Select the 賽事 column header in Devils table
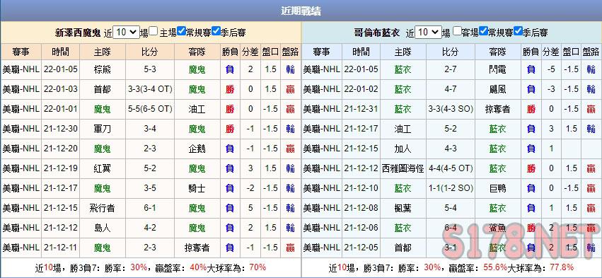The width and height of the screenshot is (602, 278). [x=21, y=52]
